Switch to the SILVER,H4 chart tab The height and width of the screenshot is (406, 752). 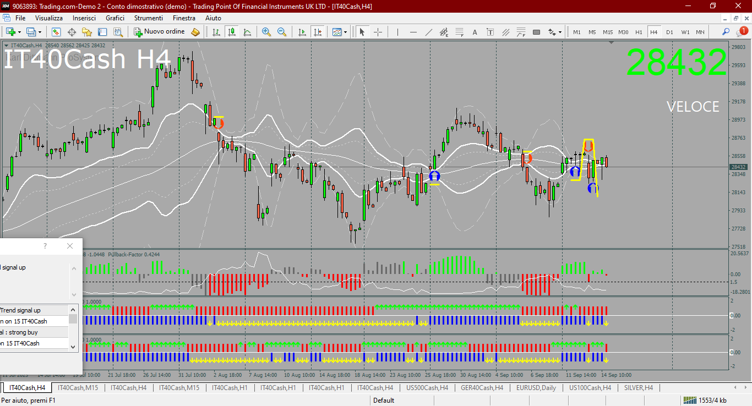[x=639, y=387]
